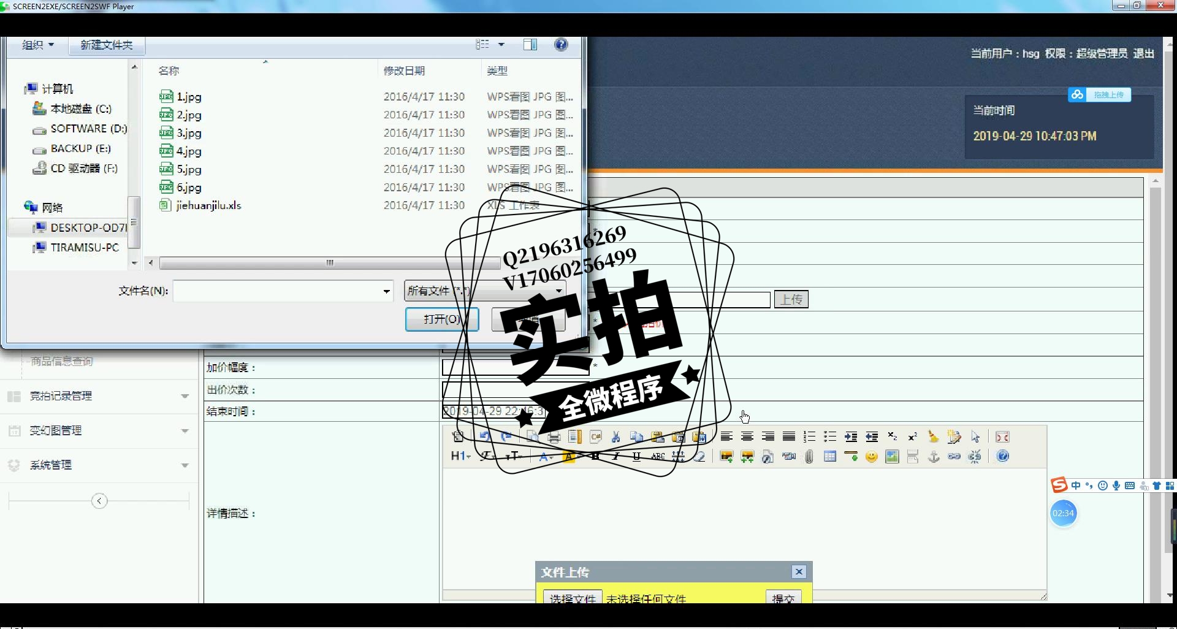Toggle editor fullscreen mode

(x=1003, y=437)
